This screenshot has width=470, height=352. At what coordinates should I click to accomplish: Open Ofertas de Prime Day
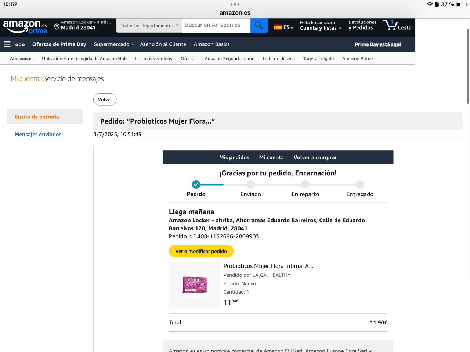(x=59, y=44)
